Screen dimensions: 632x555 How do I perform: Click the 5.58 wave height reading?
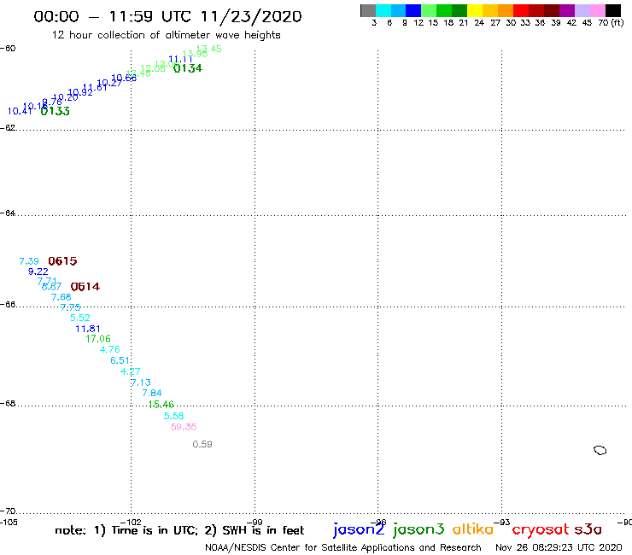pyautogui.click(x=173, y=416)
